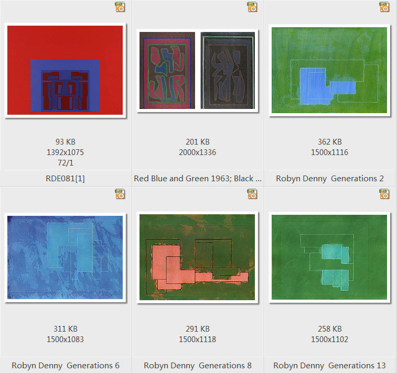Click the 311 KB file size text

(x=66, y=329)
